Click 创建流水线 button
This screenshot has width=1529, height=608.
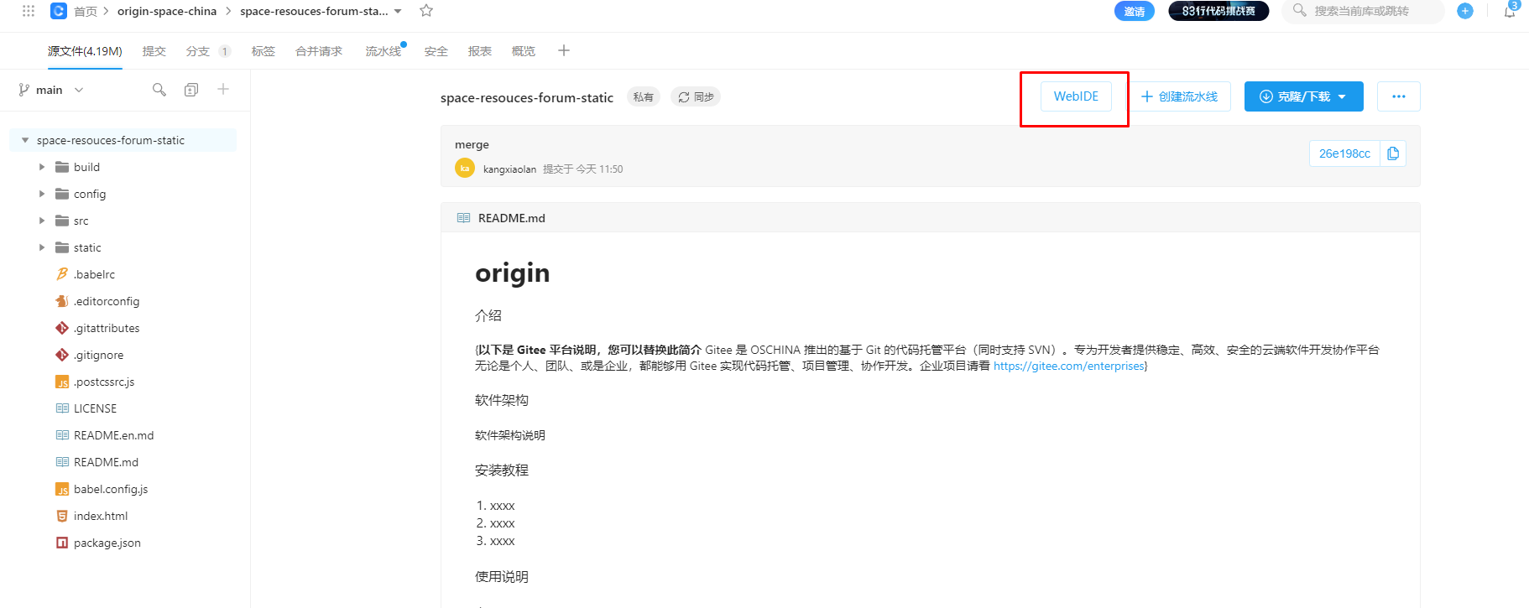[1178, 96]
